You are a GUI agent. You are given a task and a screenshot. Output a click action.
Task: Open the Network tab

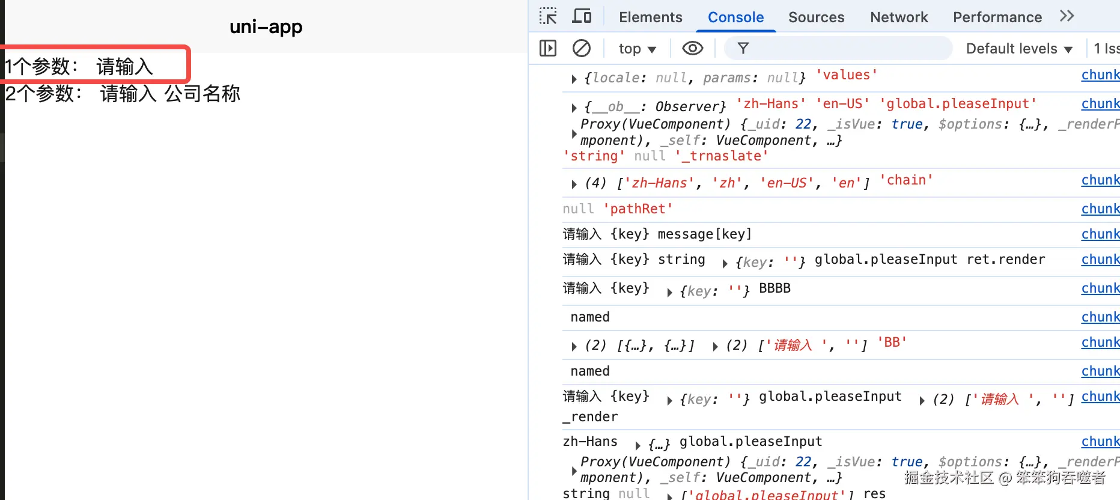899,17
